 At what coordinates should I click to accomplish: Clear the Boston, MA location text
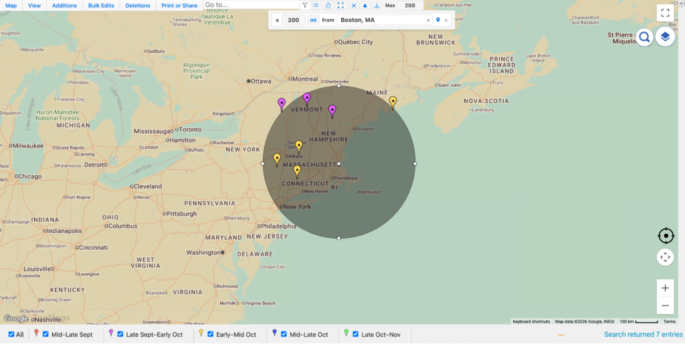click(x=428, y=20)
